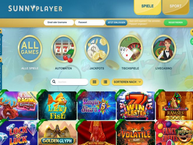Click the Jetzt Einloggen button
The height and width of the screenshot is (145, 193).
(x=116, y=23)
